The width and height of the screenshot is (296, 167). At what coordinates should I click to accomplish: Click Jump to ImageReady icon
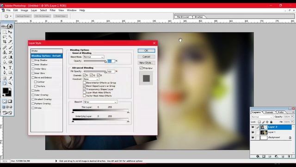coord(7,113)
